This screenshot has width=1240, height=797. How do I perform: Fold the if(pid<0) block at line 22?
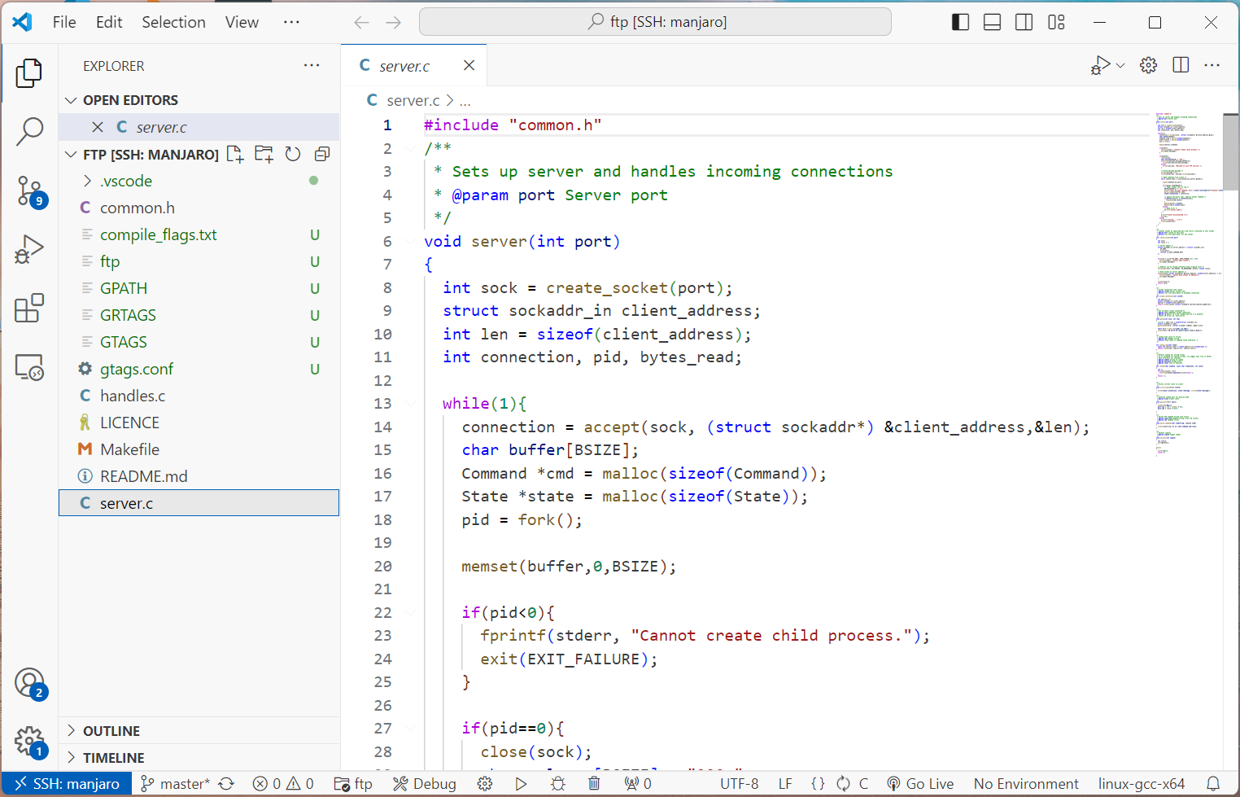(410, 612)
